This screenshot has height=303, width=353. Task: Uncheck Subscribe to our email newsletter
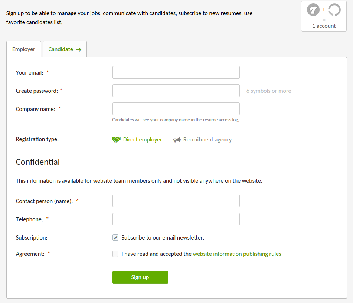(x=115, y=237)
